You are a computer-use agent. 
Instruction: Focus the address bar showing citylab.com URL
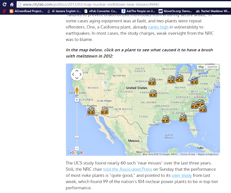pyautogui.click(x=124, y=4)
